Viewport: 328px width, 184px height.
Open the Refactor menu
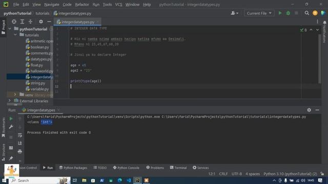click(82, 5)
